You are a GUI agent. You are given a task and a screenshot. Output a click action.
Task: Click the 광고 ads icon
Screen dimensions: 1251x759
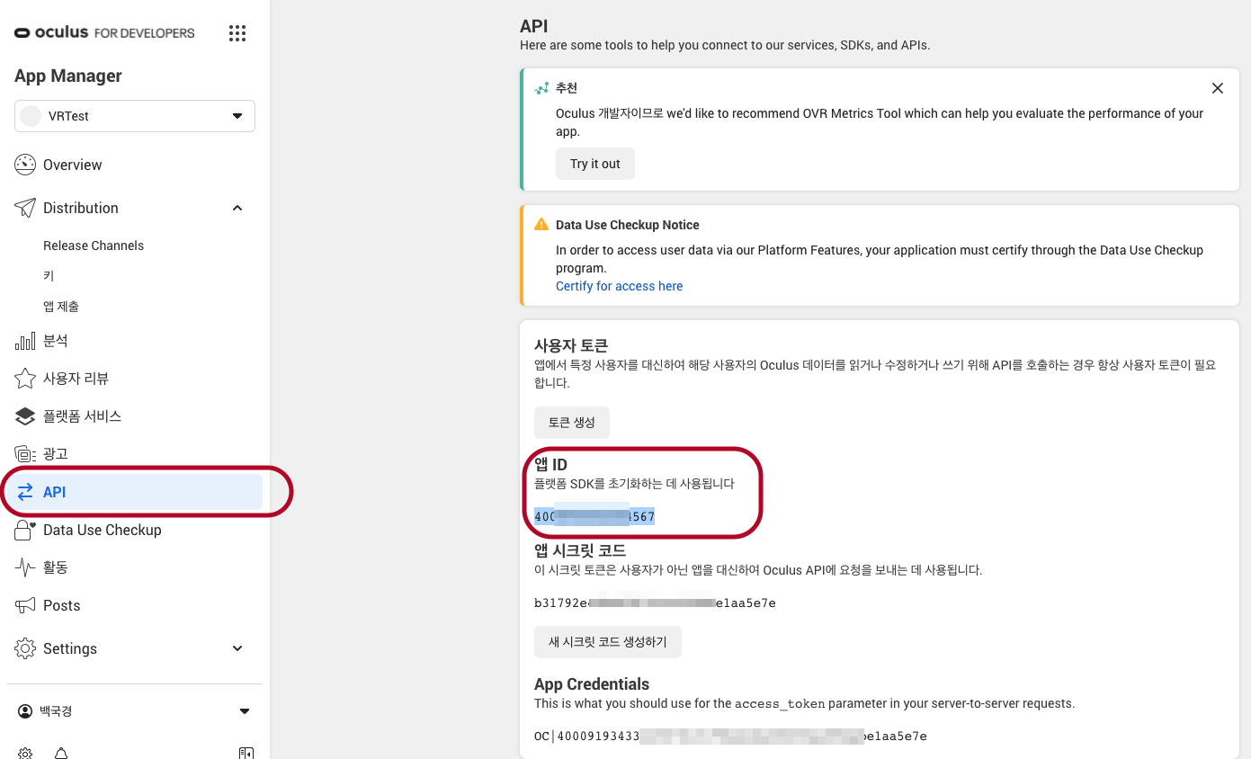click(x=25, y=454)
